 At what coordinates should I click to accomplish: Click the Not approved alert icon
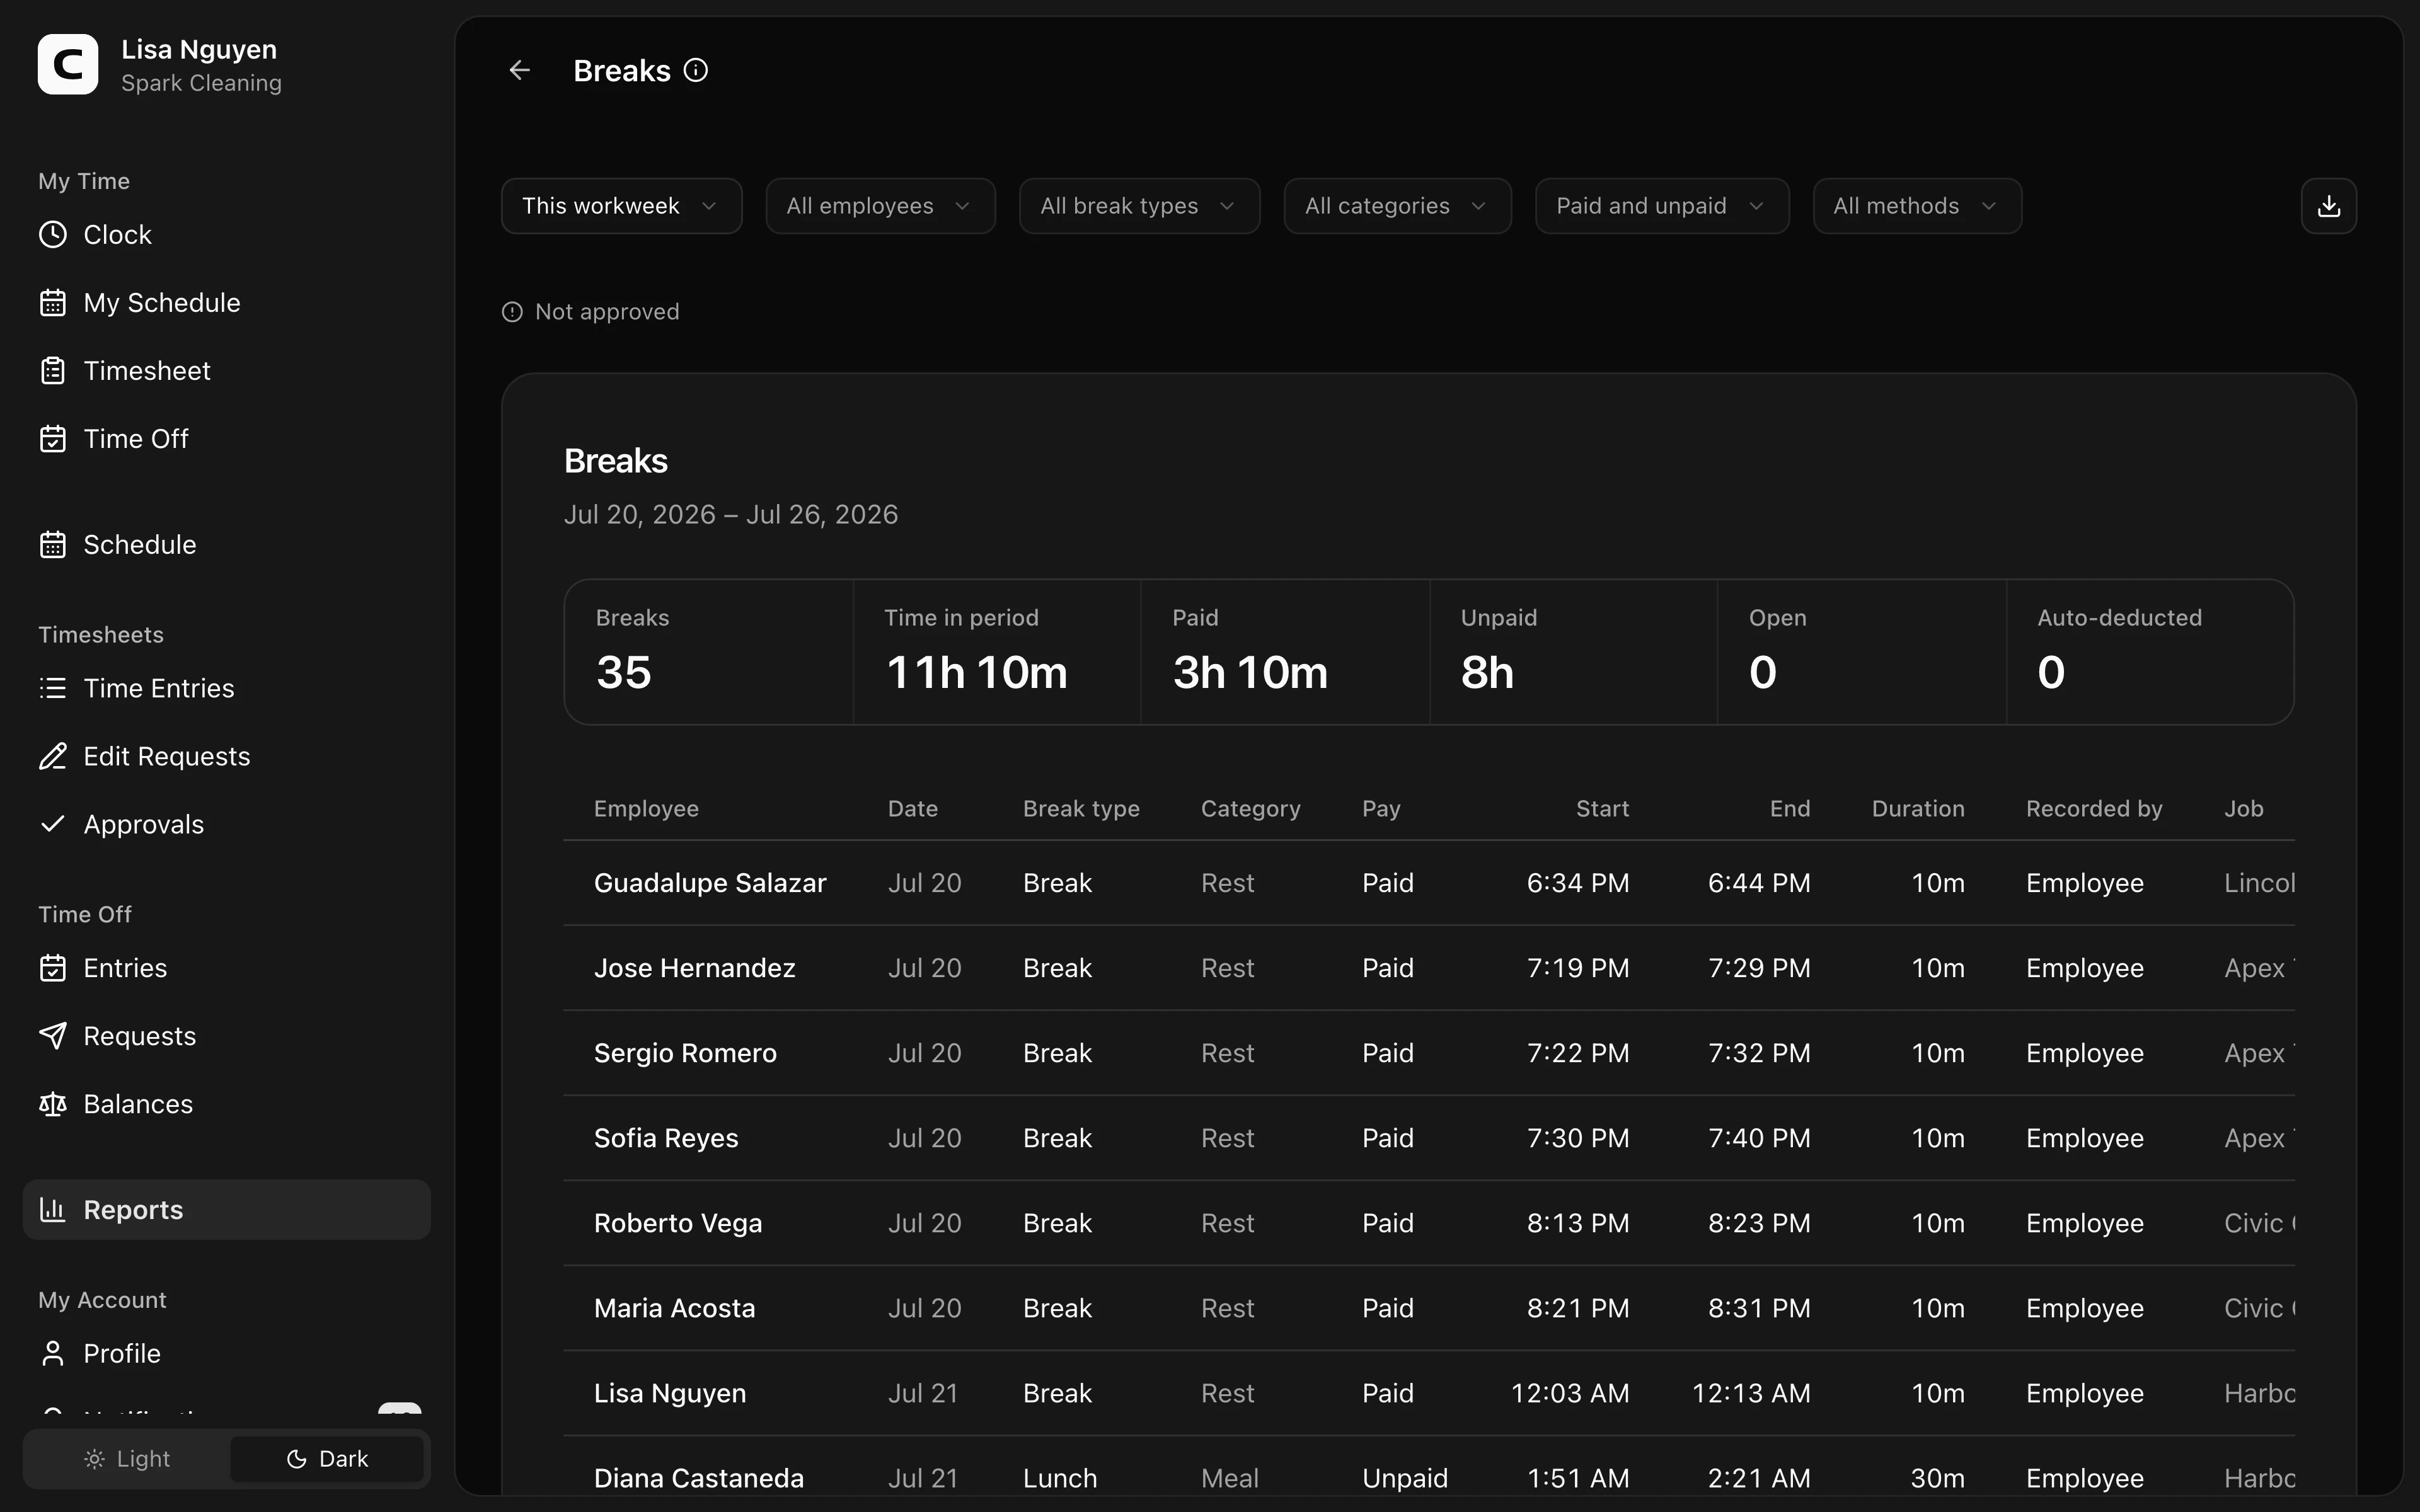(512, 312)
